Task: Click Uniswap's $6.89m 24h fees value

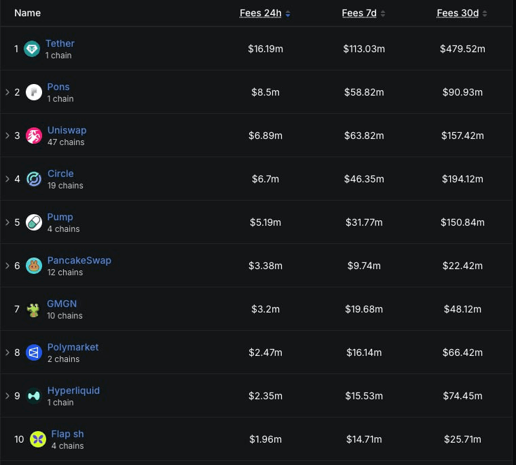Action: click(265, 136)
